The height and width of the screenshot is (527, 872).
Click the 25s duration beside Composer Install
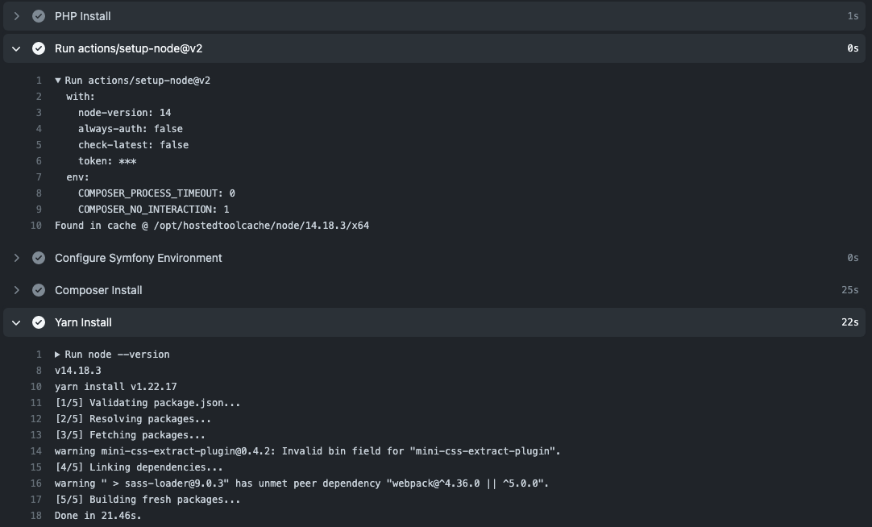coord(849,290)
